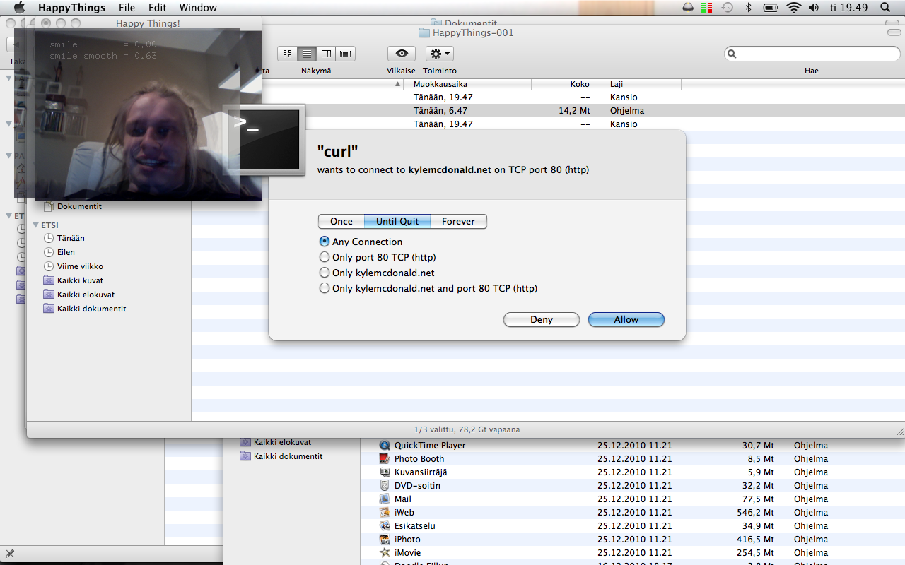Select the Forever duration segment

point(458,221)
